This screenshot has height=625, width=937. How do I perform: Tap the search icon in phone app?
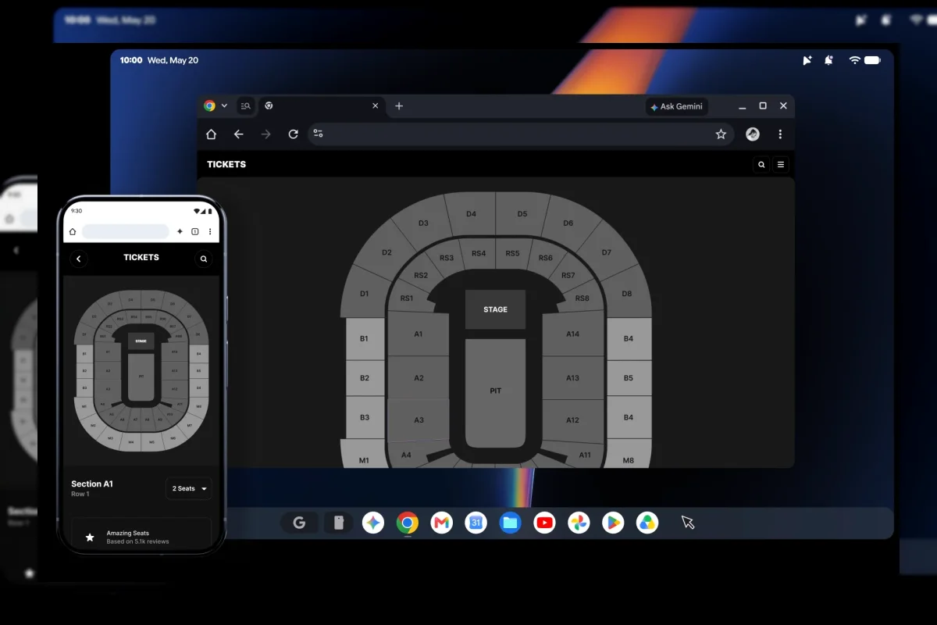coord(204,259)
